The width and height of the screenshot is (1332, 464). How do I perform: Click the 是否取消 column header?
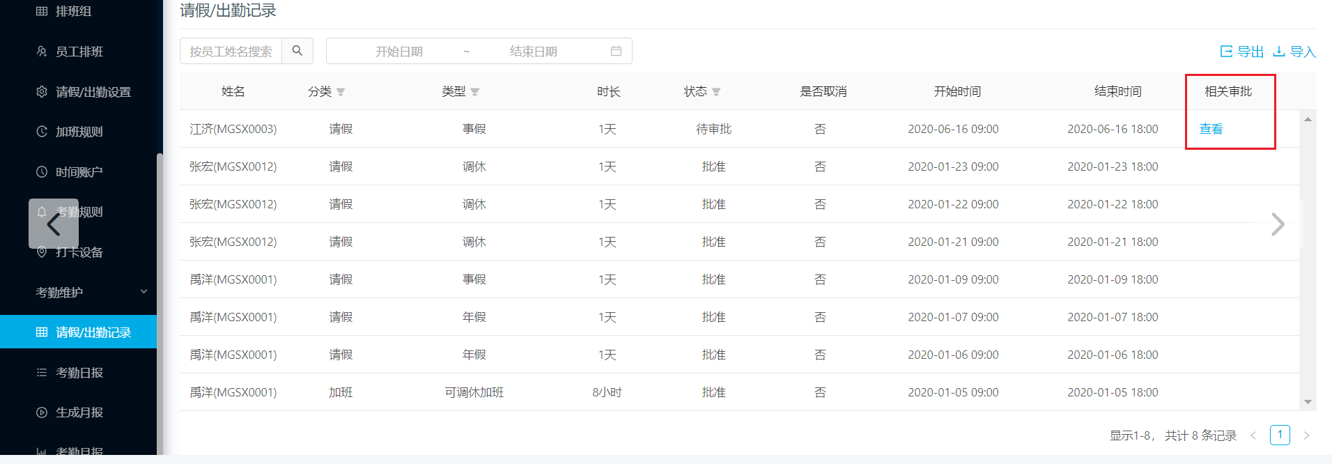click(x=823, y=91)
